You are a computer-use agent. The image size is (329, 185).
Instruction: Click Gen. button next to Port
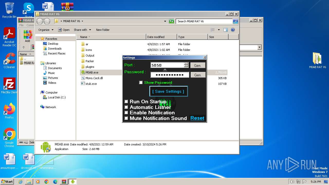[198, 66]
